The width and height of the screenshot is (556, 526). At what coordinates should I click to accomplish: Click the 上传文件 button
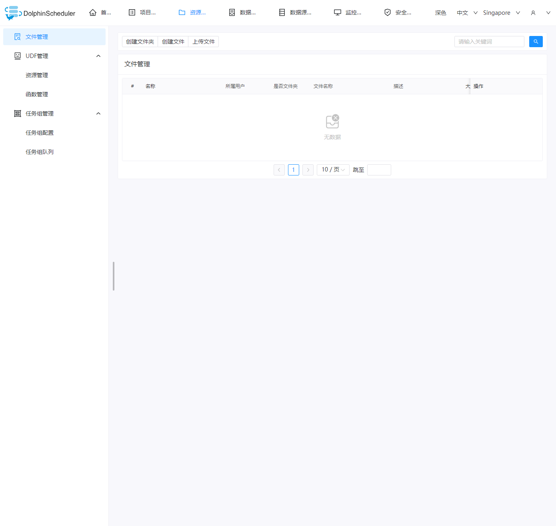click(204, 42)
